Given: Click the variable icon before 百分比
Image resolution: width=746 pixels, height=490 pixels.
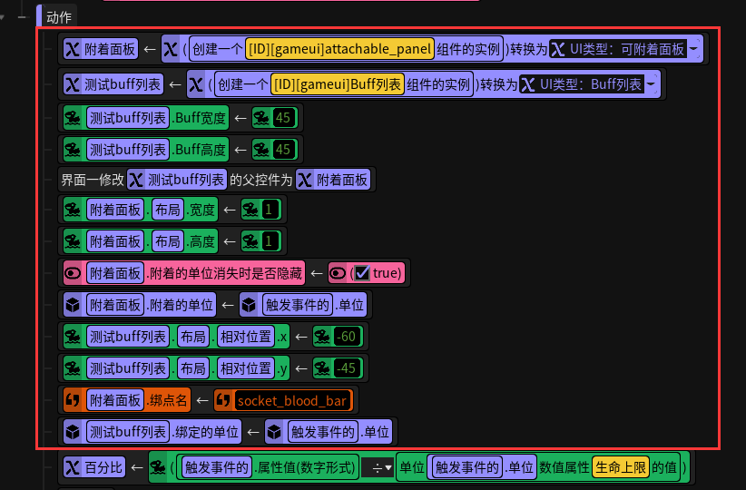Looking at the screenshot, I should click(x=73, y=467).
